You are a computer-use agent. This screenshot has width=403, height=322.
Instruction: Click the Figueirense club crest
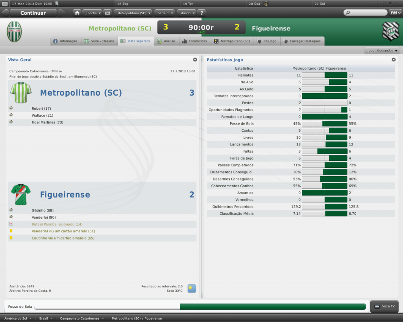pyautogui.click(x=390, y=32)
